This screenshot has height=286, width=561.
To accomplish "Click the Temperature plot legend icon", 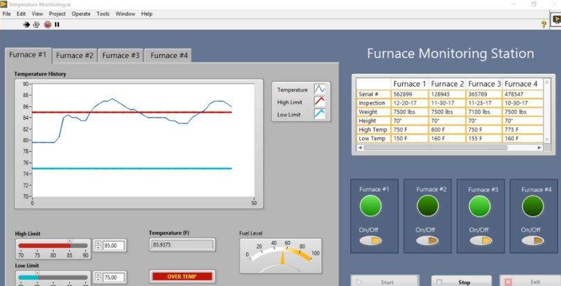I will pos(320,89).
